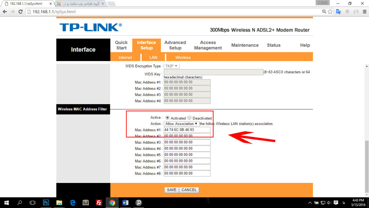Image resolution: width=369 pixels, height=208 pixels.
Task: Open the Quick Start tab
Action: point(121,45)
